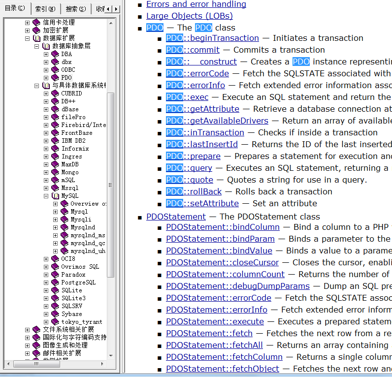392x377 pixels.
Task: Open the PDO::setAttribute link
Action: (x=202, y=203)
